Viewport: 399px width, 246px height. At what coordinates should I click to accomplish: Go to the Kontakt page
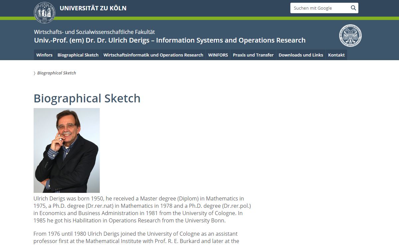point(336,55)
